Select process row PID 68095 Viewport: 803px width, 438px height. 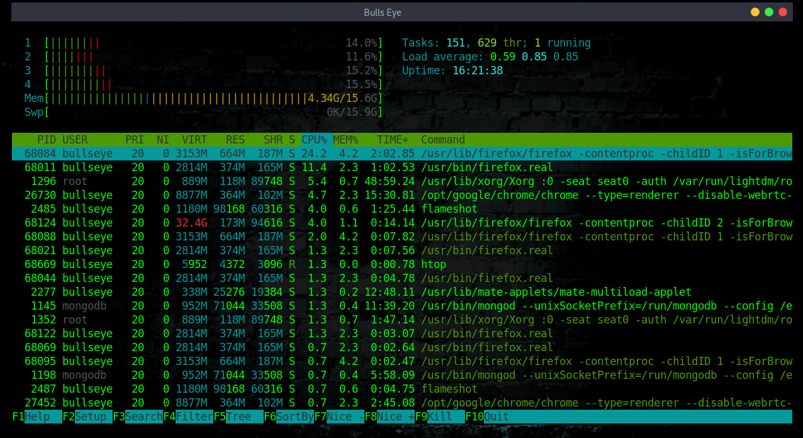tap(402, 361)
